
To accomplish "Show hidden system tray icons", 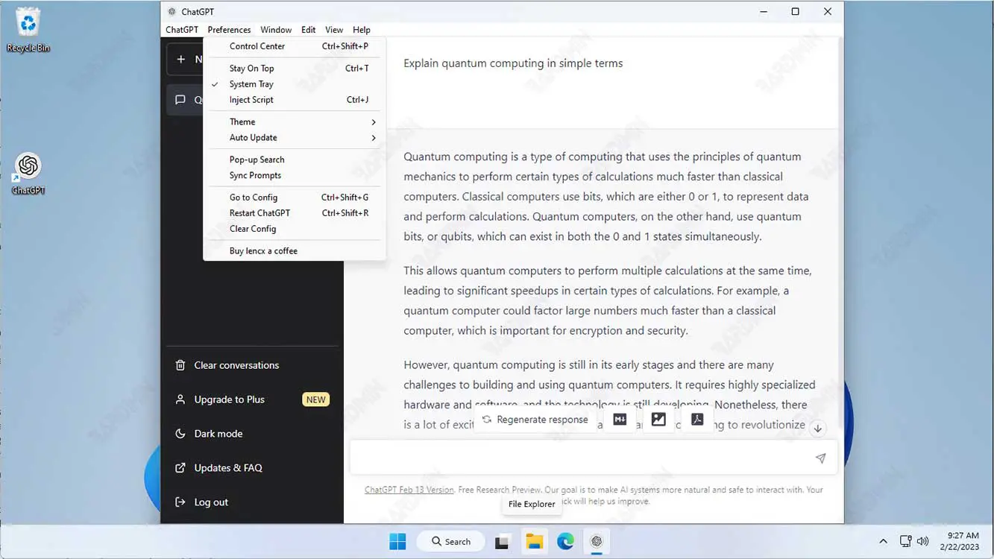I will (x=883, y=542).
